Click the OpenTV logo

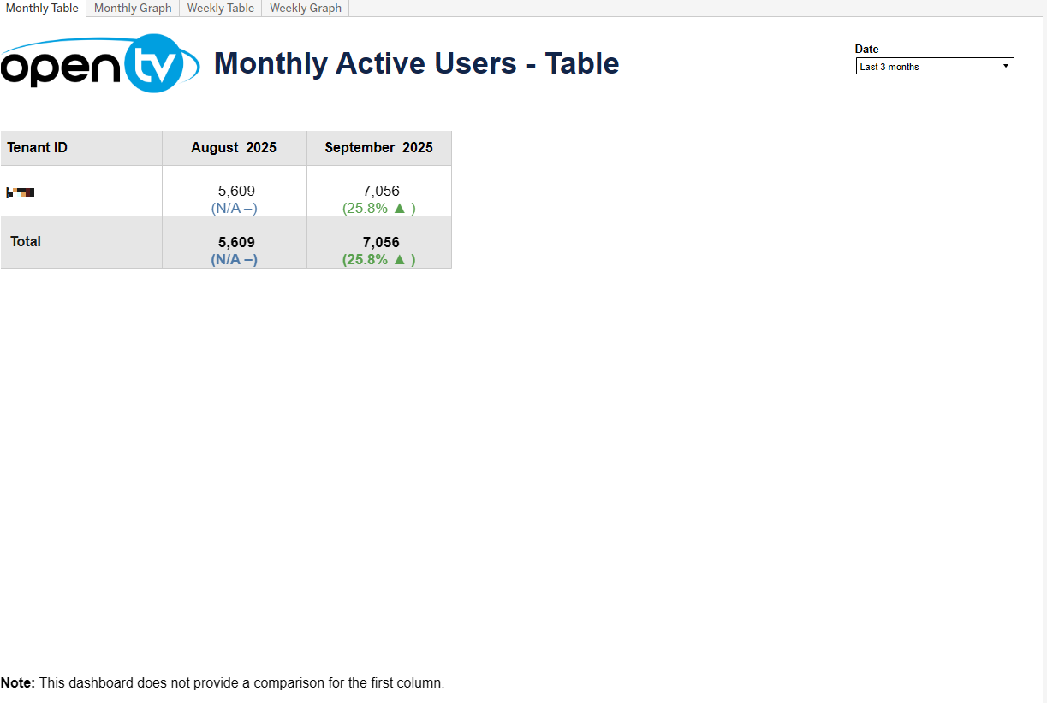pyautogui.click(x=99, y=63)
